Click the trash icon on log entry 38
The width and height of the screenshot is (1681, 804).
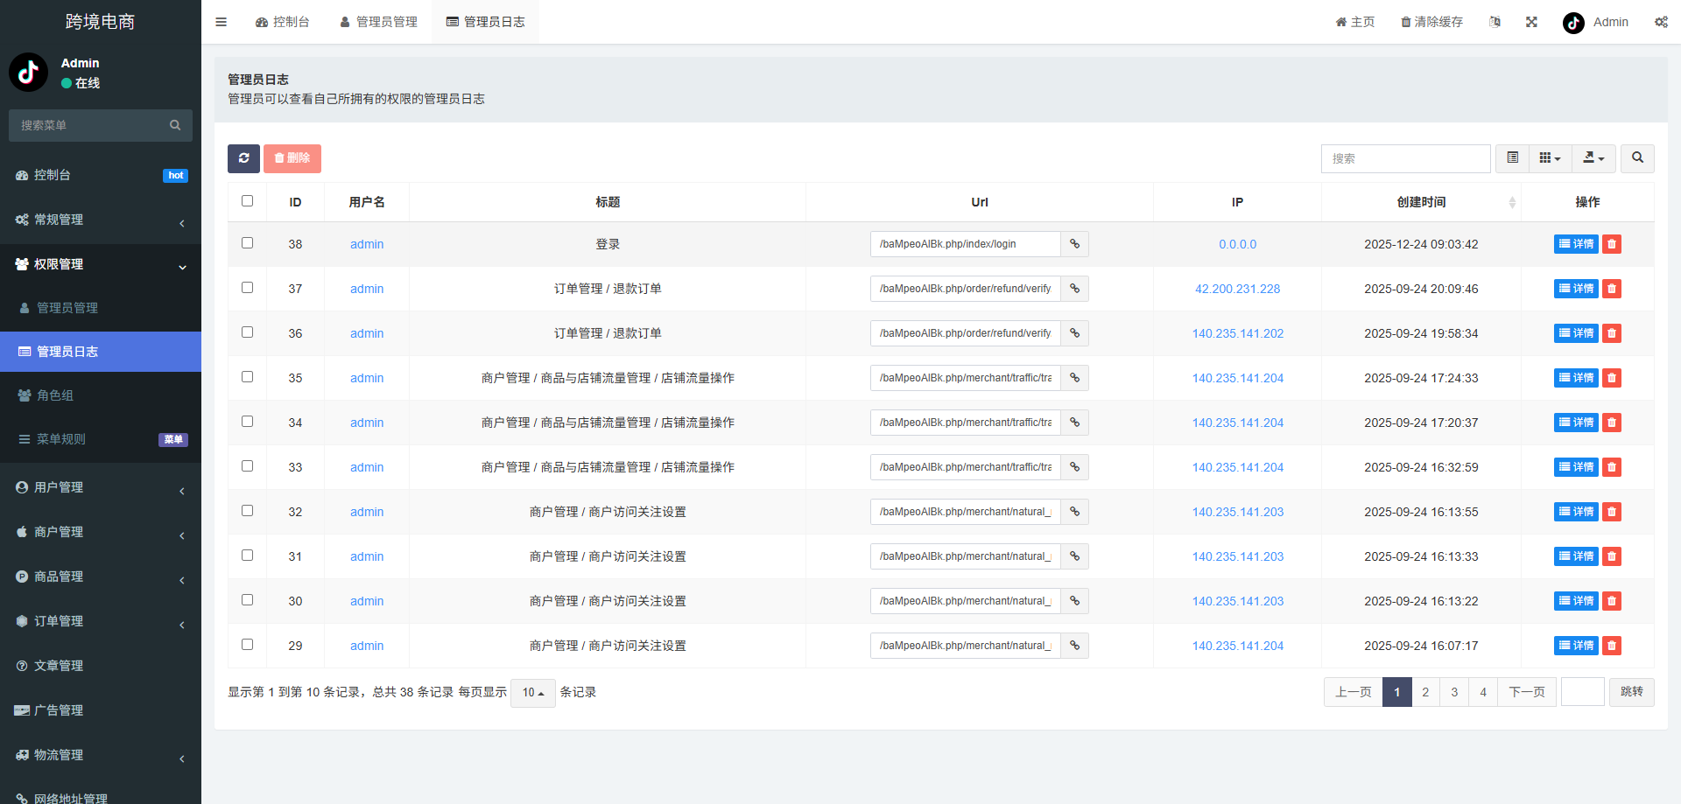point(1611,244)
